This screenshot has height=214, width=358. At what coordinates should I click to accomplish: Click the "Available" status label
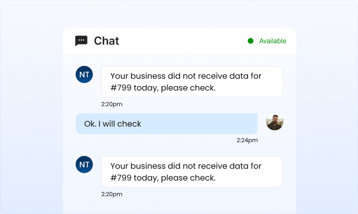[x=273, y=41]
